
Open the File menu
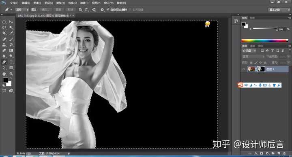[14, 3]
